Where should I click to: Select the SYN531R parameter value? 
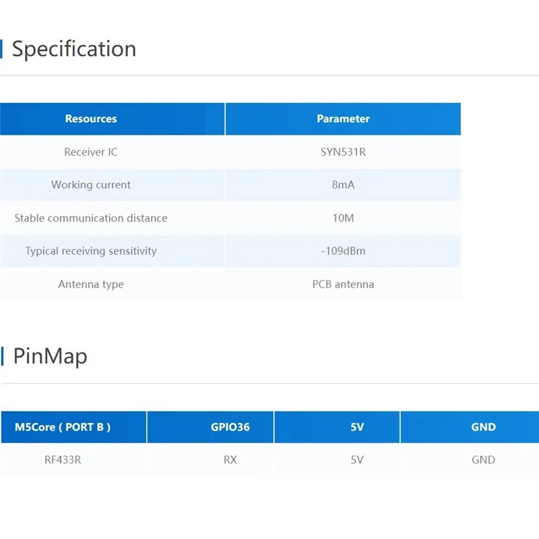343,152
